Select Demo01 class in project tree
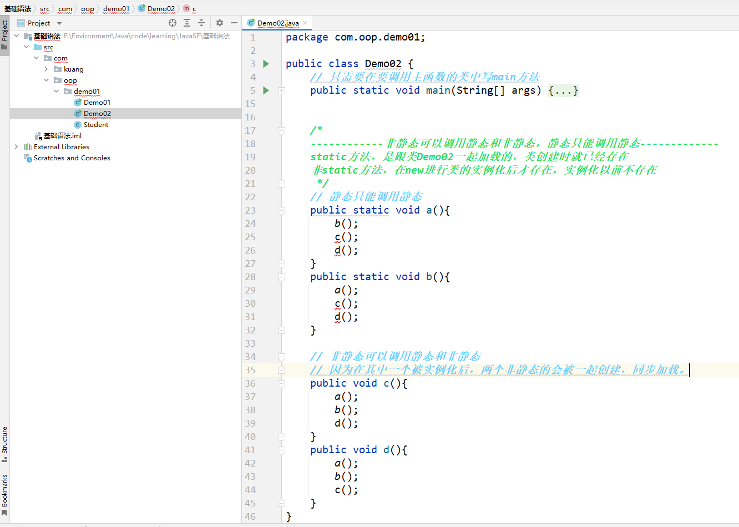739x527 pixels. 92,103
